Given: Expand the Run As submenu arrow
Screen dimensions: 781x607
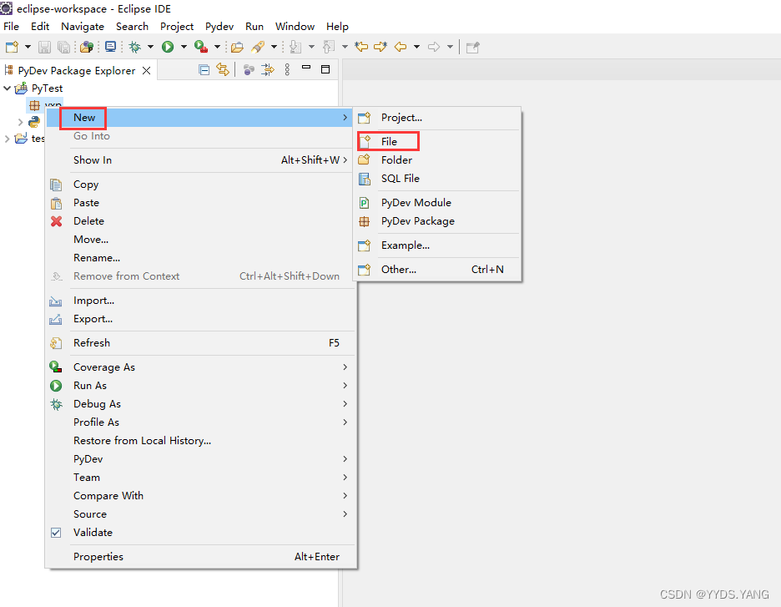Looking at the screenshot, I should click(345, 385).
